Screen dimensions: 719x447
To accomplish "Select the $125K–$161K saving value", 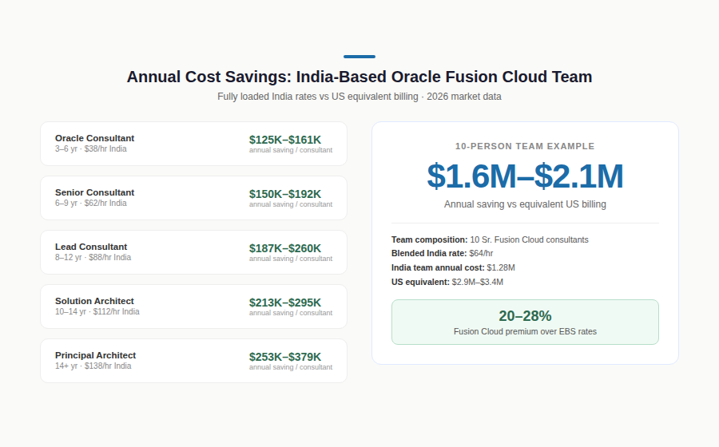I will tap(285, 140).
